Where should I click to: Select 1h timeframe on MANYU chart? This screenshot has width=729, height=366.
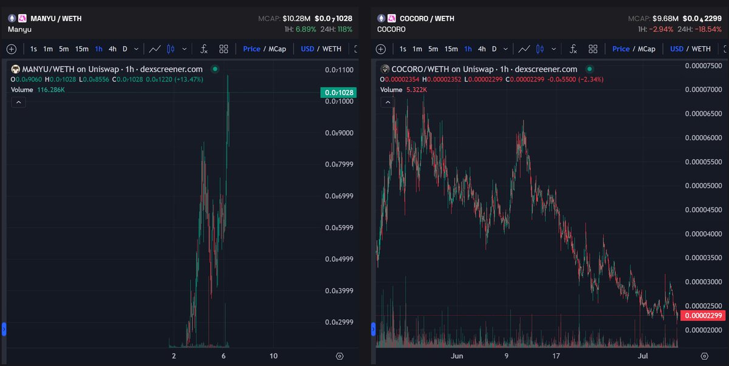tap(98, 49)
